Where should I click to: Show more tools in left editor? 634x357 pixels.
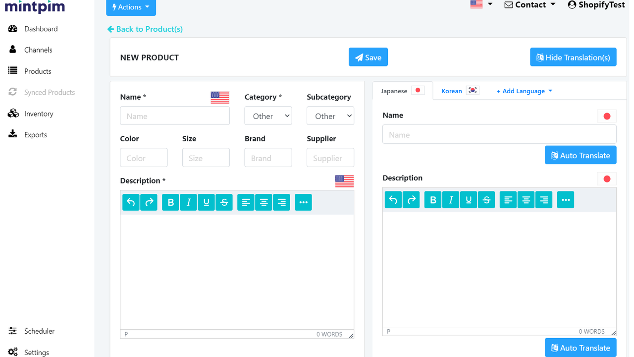pyautogui.click(x=303, y=202)
